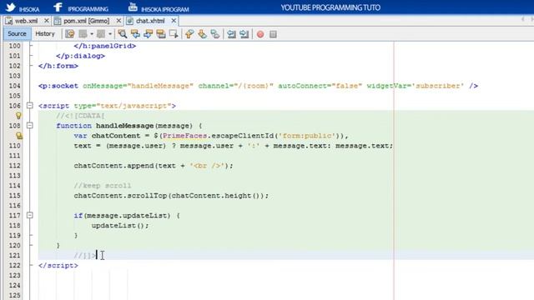Click the Stop Macro Recording icon
Image resolution: width=534 pixels, height=300 pixels.
[x=273, y=34]
